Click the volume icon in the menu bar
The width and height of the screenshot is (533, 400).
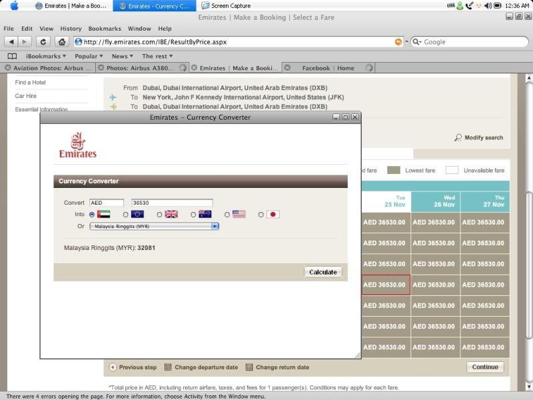point(488,6)
